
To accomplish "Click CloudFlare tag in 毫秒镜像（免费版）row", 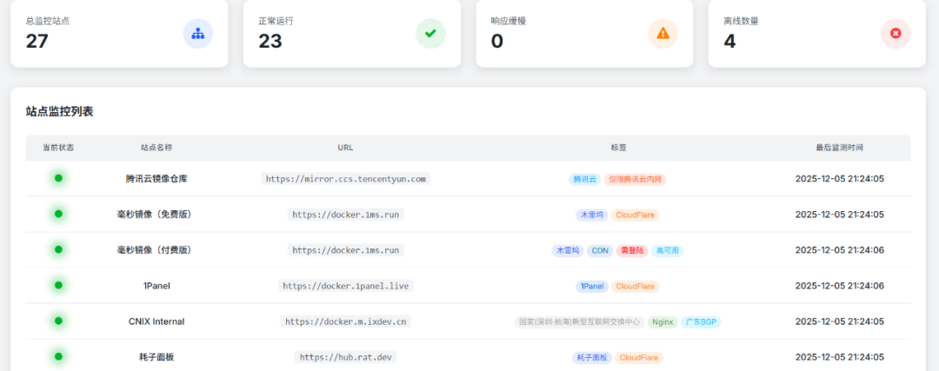I will [636, 215].
